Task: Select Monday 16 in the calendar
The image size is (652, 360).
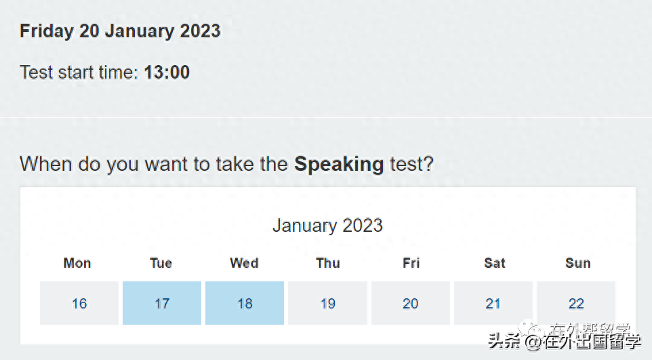Action: point(79,303)
